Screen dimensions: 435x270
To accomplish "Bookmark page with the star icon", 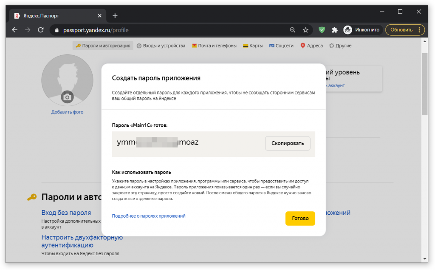I will (305, 30).
